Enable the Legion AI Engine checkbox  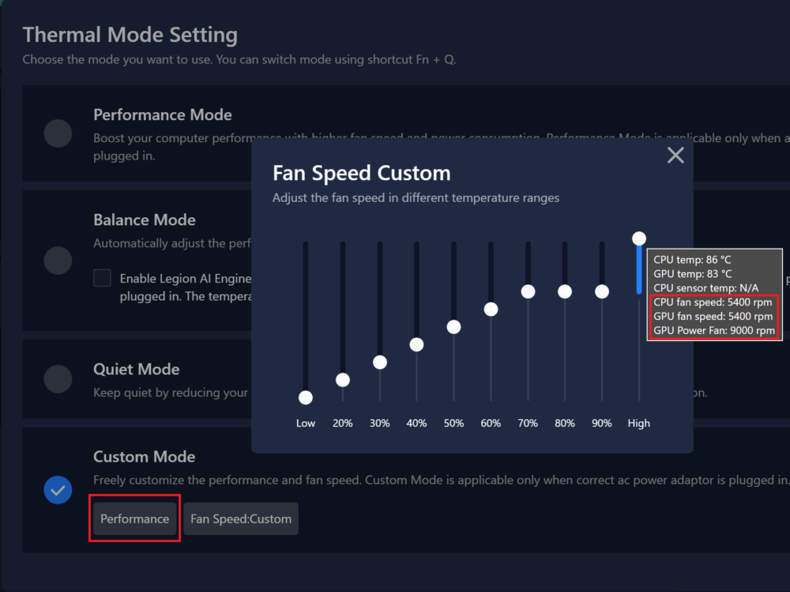pyautogui.click(x=102, y=278)
